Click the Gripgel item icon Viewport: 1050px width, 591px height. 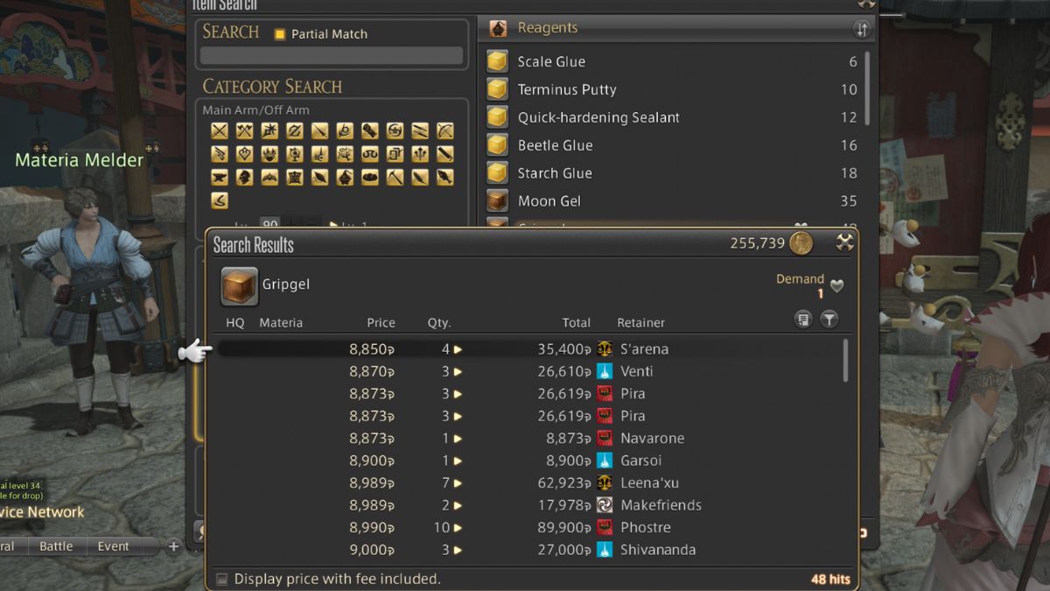click(x=239, y=285)
